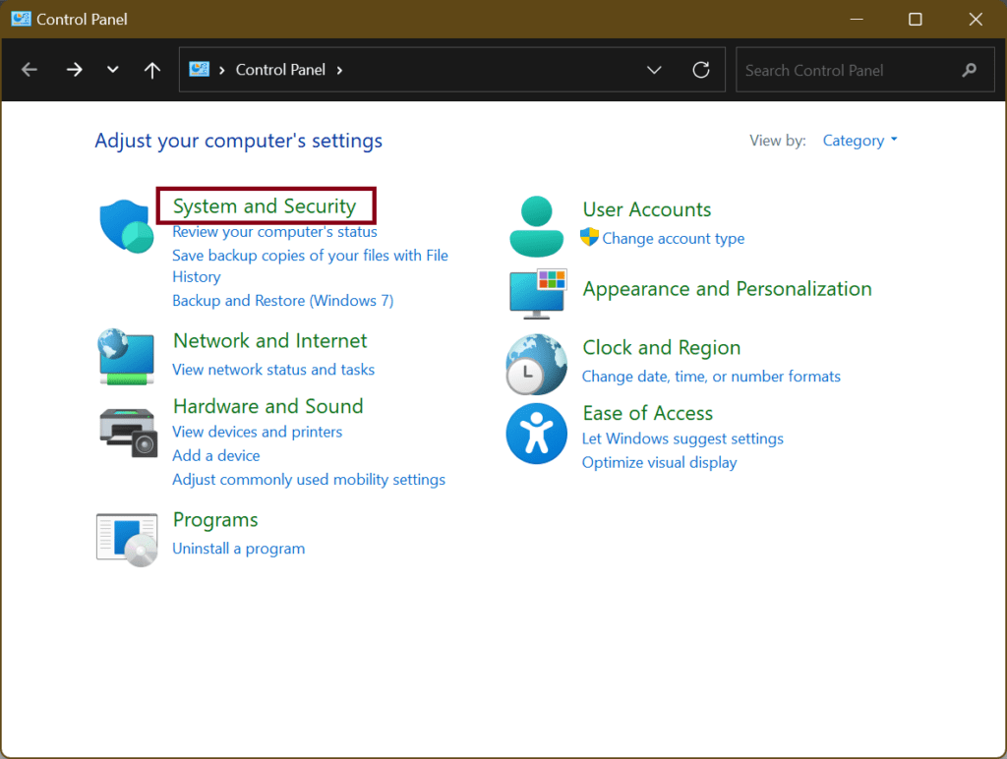The height and width of the screenshot is (759, 1007).
Task: Click the System and Security shield icon
Action: [x=126, y=224]
